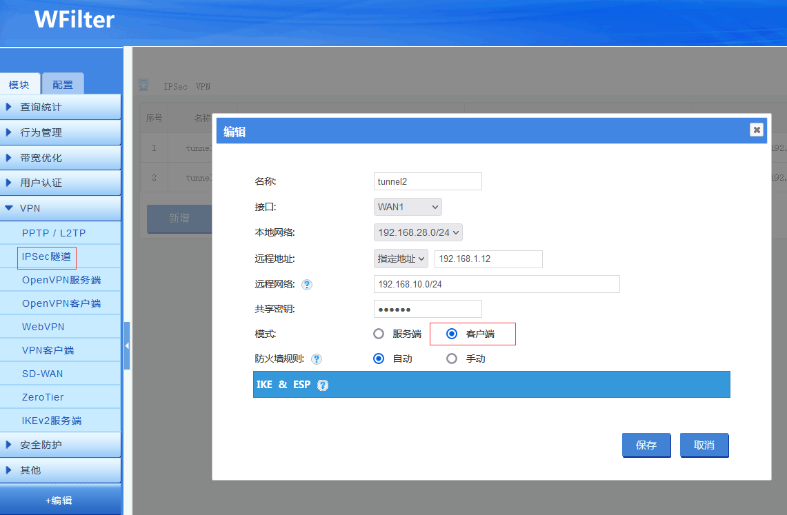Click the 取消 button
Viewport: 787px width, 515px height.
pyautogui.click(x=704, y=445)
